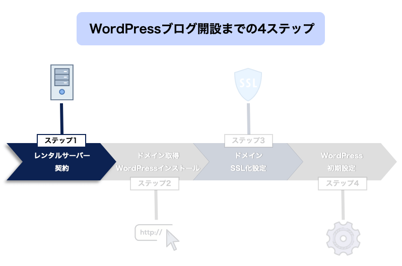Screen dimensions: 402x266
Task: Click the ドメインSSL化設定 arrow step
Action: [248, 162]
